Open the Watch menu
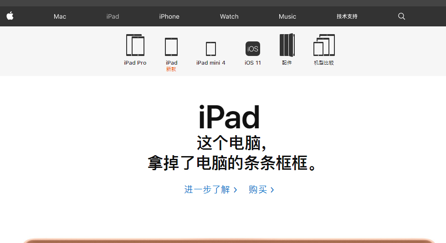The width and height of the screenshot is (446, 243). pyautogui.click(x=229, y=16)
